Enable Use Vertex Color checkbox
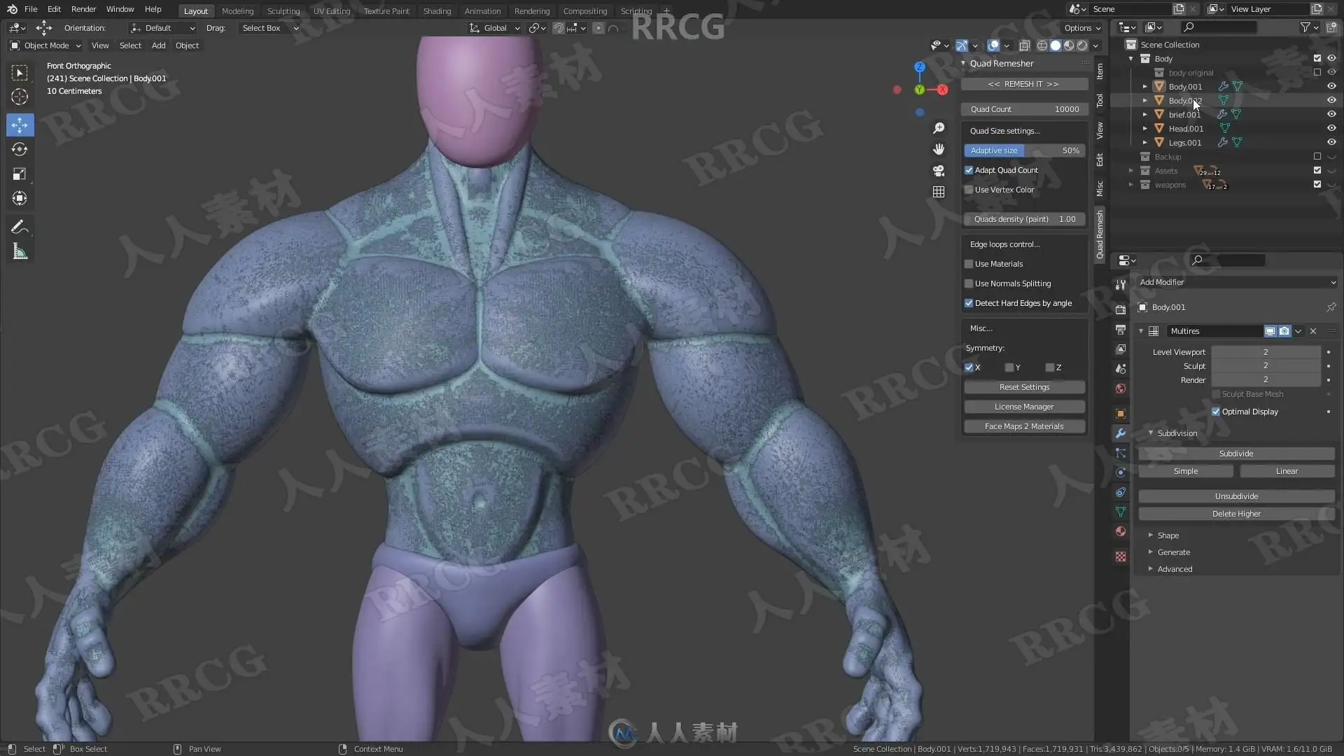Image resolution: width=1344 pixels, height=756 pixels. click(x=969, y=190)
